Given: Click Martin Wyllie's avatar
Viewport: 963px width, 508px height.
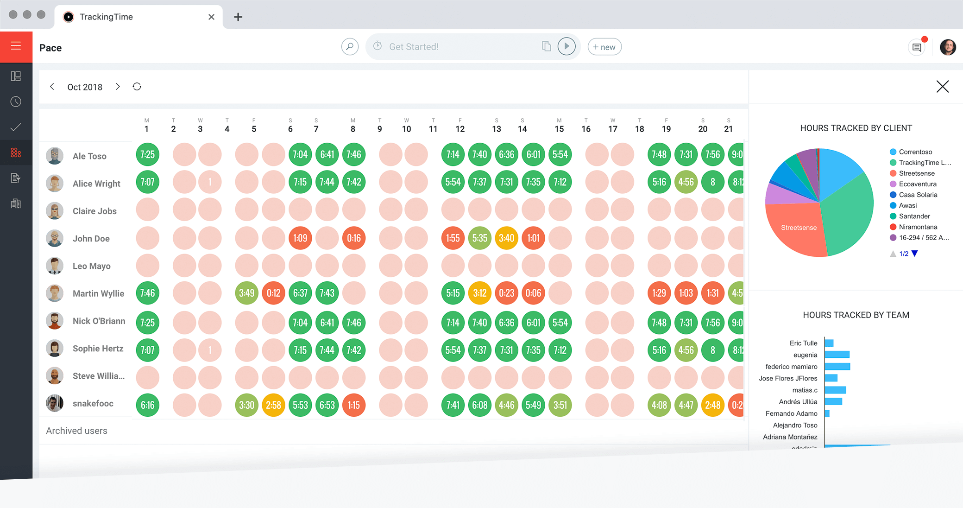Looking at the screenshot, I should click(x=55, y=293).
